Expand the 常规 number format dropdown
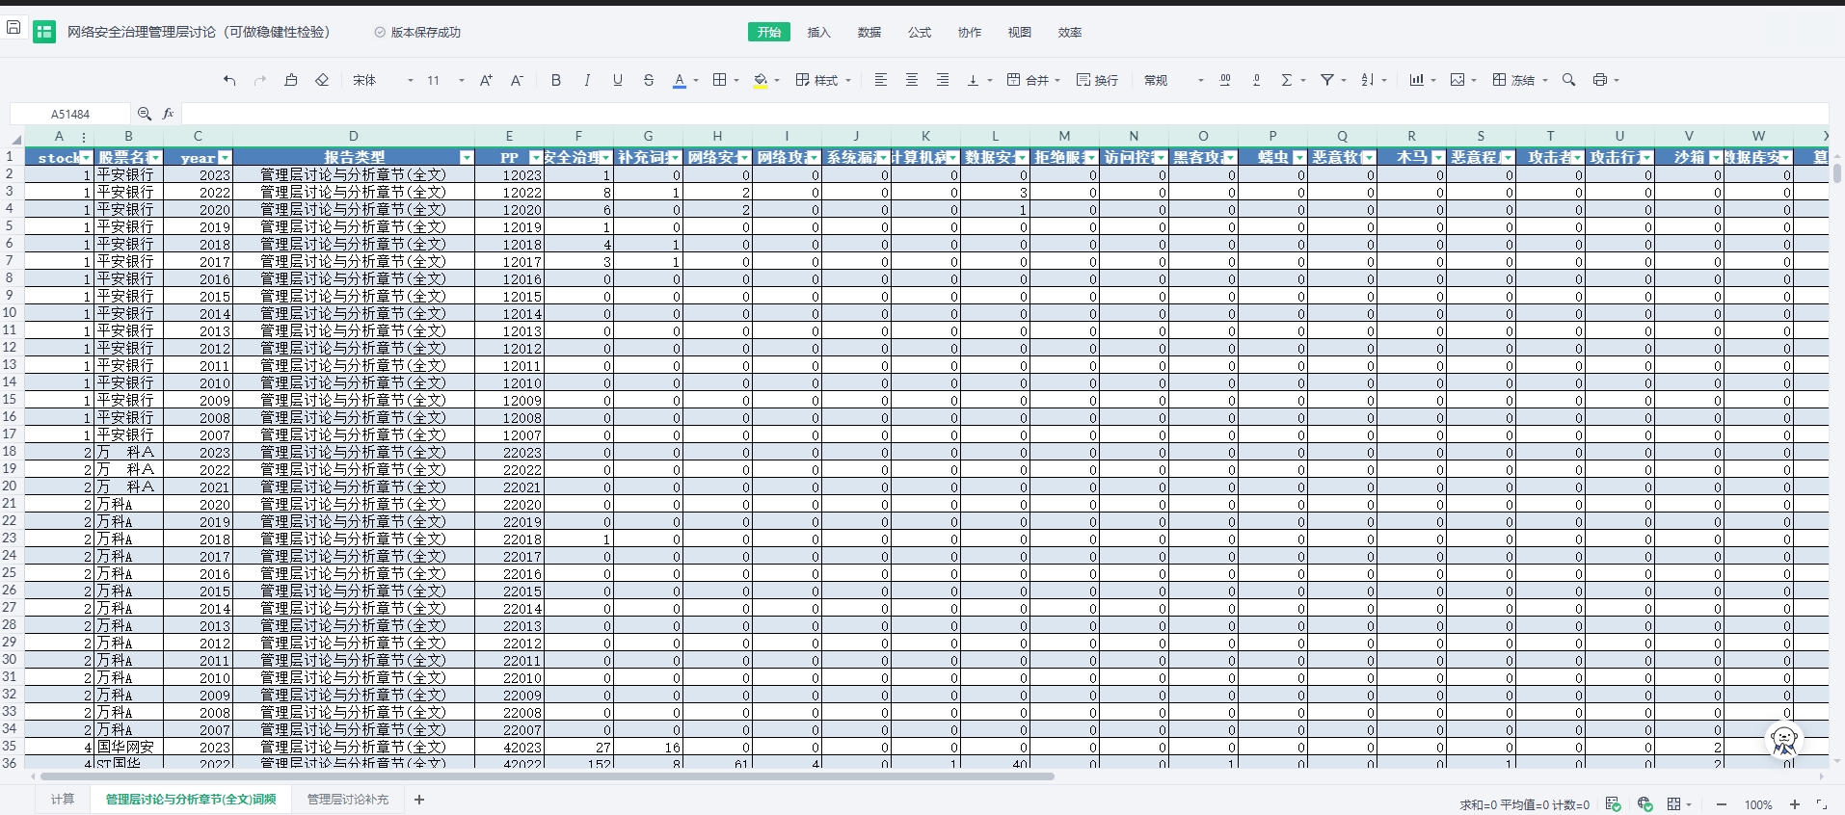Viewport: 1845px width, 815px height. click(x=1173, y=80)
